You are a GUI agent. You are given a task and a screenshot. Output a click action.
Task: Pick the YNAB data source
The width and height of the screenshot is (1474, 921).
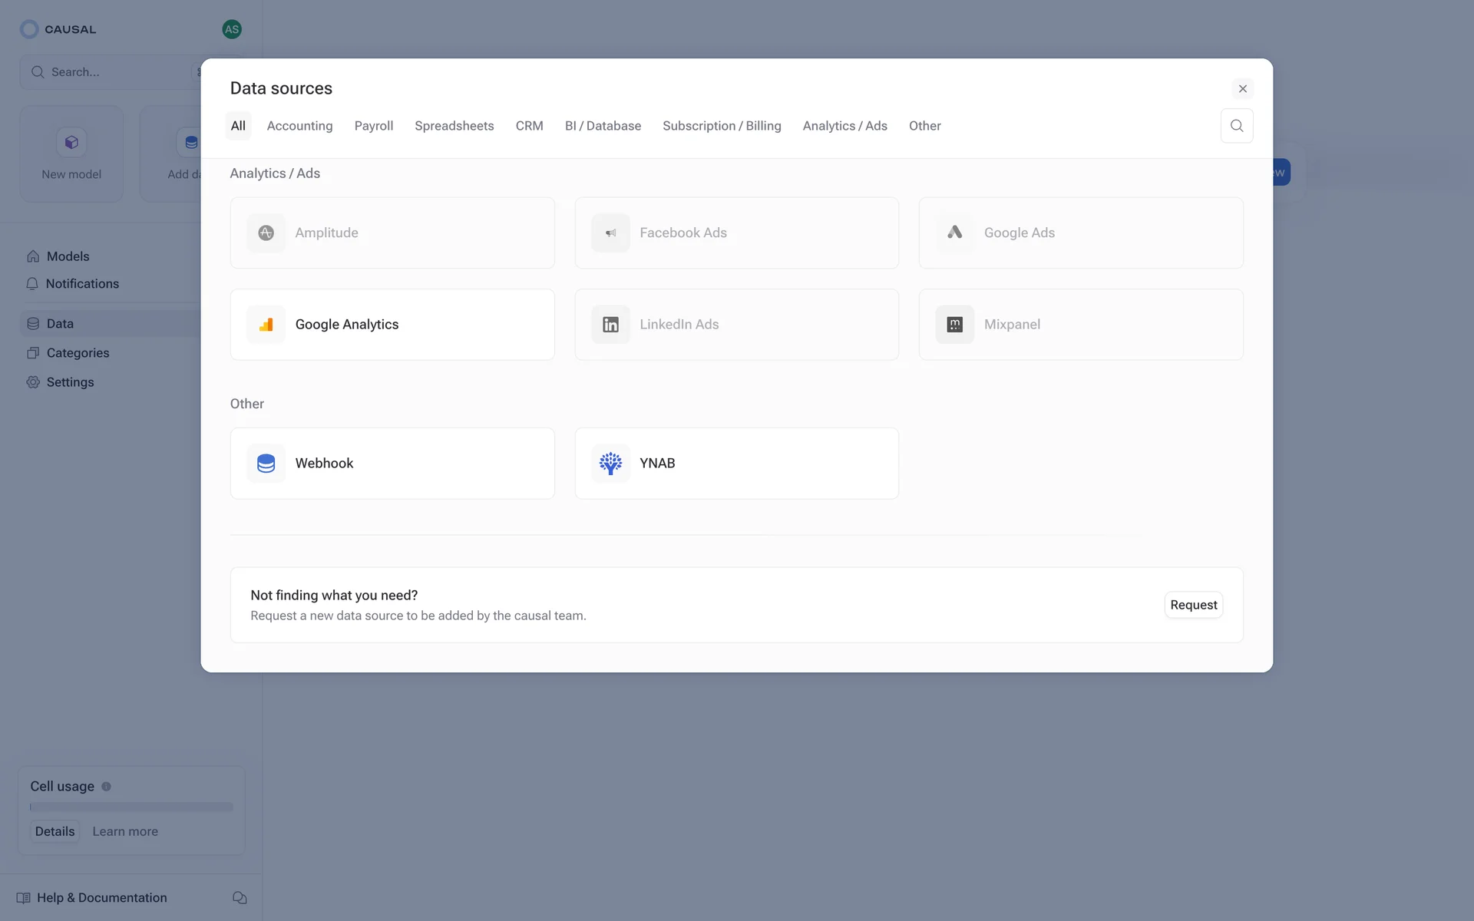tap(735, 464)
